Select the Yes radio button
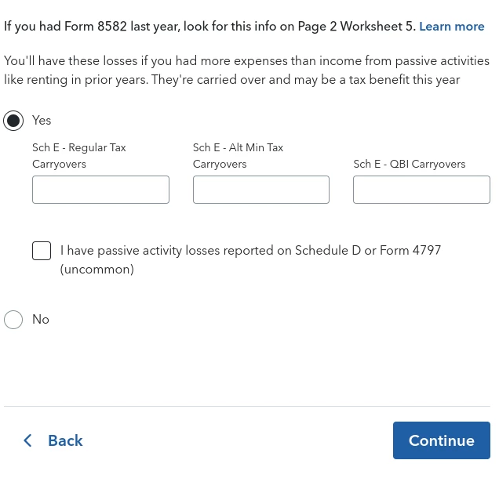Image resolution: width=499 pixels, height=489 pixels. (13, 121)
